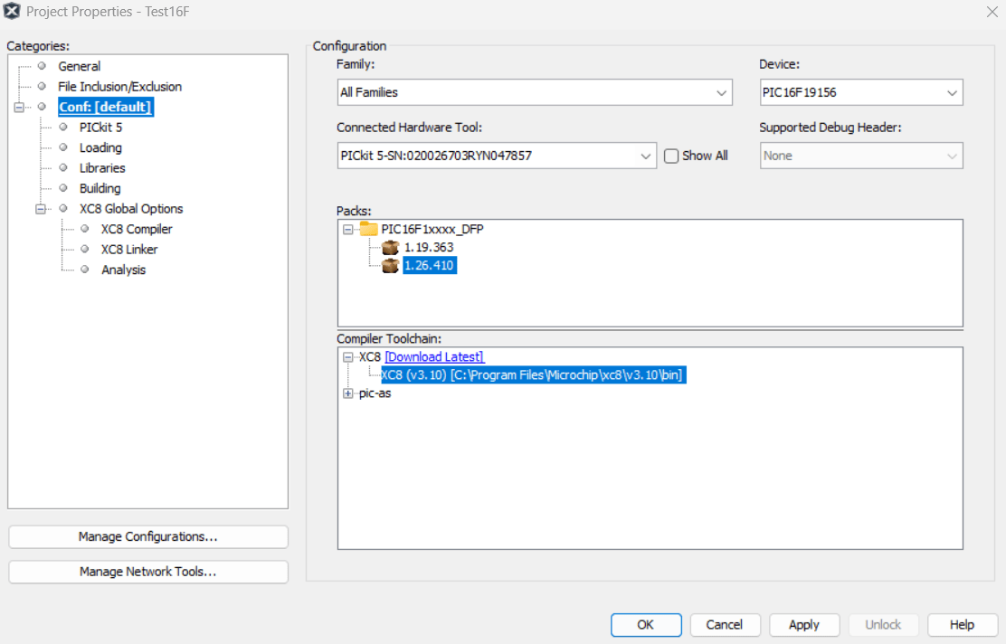
Task: Click the Download Latest link
Action: point(434,357)
